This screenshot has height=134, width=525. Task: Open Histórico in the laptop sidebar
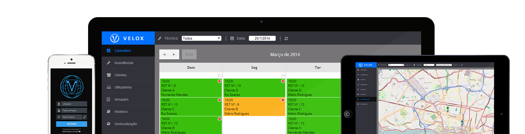(128, 112)
